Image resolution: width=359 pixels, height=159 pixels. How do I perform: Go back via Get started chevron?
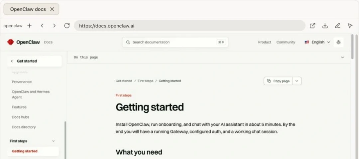pyautogui.click(x=12, y=61)
